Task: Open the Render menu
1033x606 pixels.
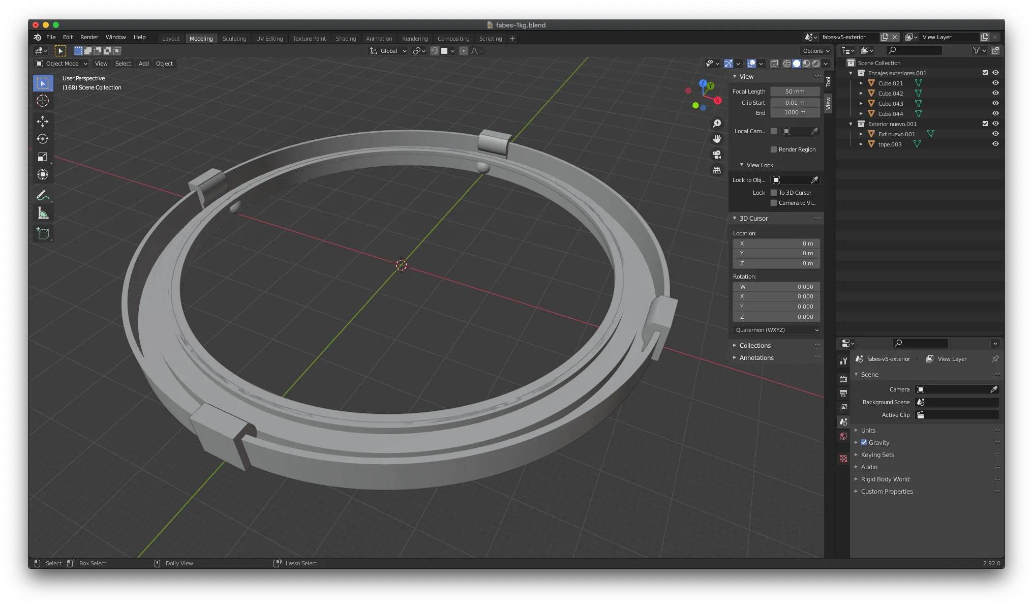Action: (x=89, y=37)
